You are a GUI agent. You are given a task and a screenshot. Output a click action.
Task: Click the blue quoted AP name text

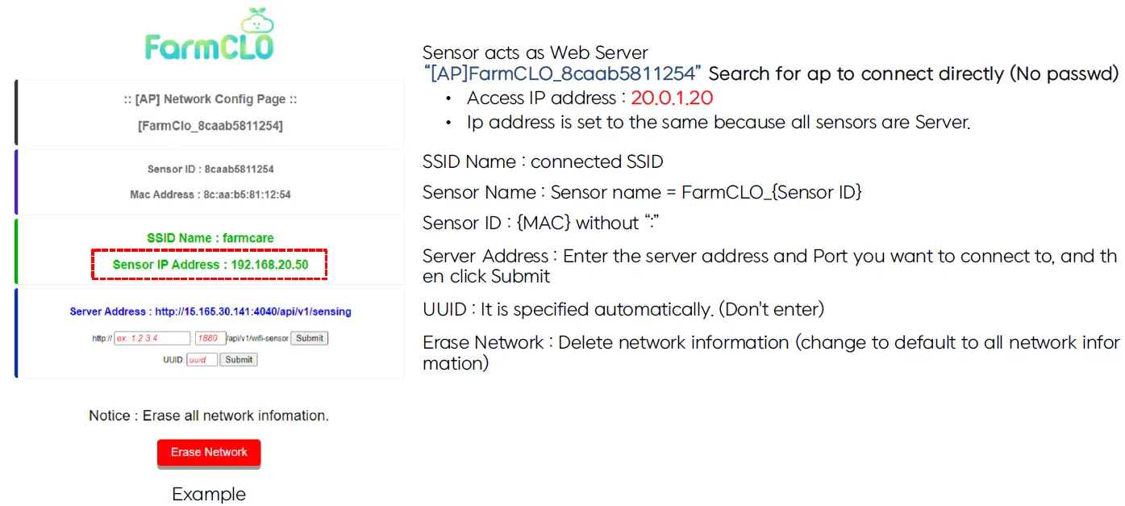[x=562, y=74]
